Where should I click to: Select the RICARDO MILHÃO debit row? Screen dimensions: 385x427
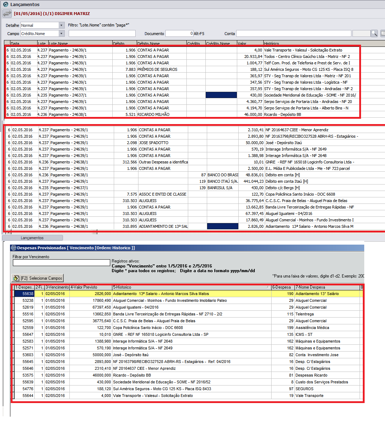coord(182,114)
